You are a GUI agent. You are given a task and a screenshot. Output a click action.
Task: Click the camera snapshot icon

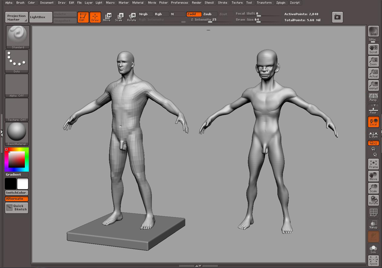(x=337, y=17)
